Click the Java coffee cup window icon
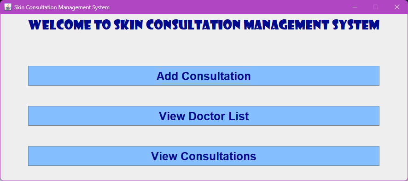This screenshot has height=181, width=408. point(8,7)
